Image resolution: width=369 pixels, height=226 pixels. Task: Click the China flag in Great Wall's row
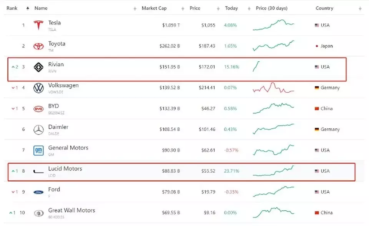point(317,213)
